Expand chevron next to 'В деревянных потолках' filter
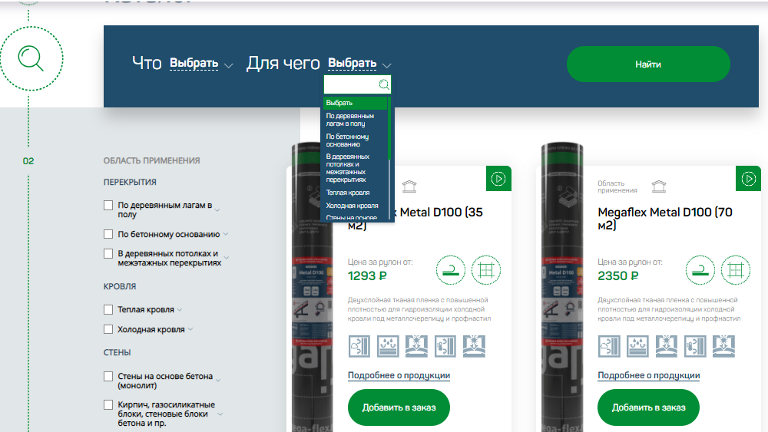 click(227, 257)
